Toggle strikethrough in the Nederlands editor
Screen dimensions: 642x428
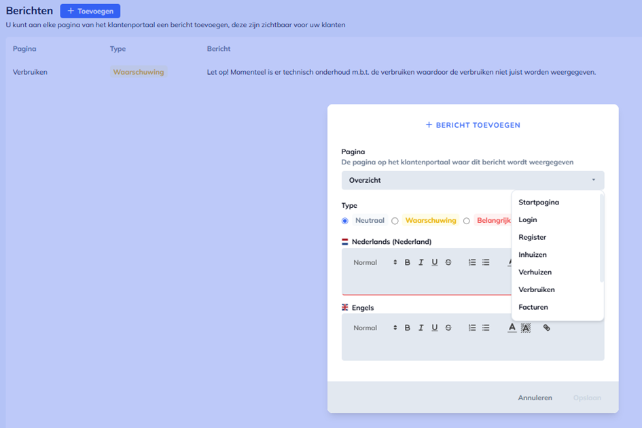point(448,262)
